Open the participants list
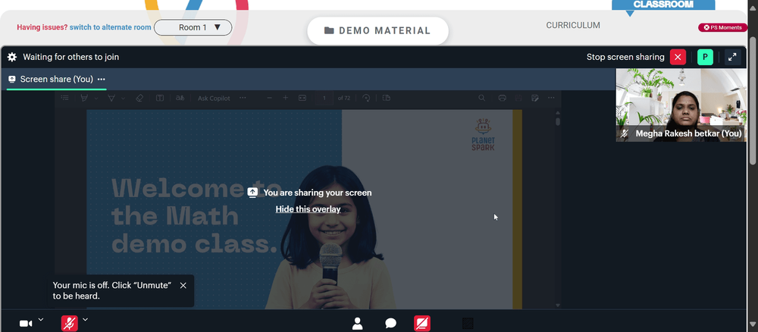758x332 pixels. pyautogui.click(x=357, y=324)
